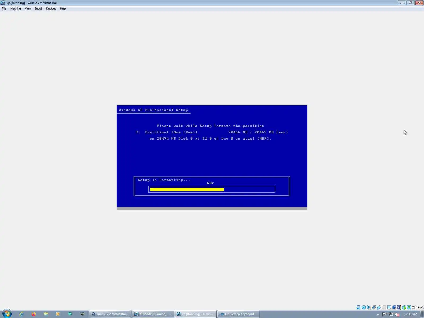Click the '20474 MB Disk 0' line

(x=210, y=139)
